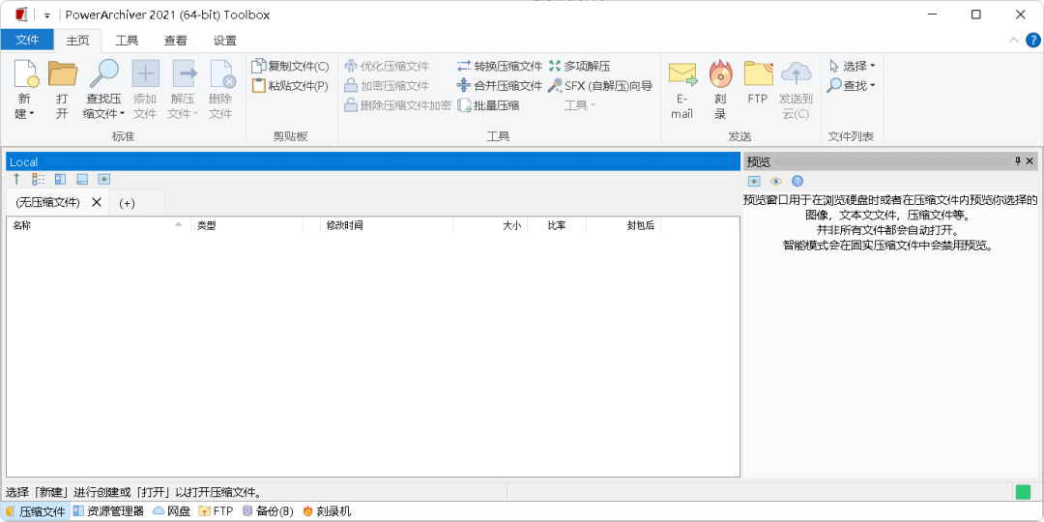Open the 新建 archive button
Image resolution: width=1044 pixels, height=522 pixels.
click(x=27, y=89)
